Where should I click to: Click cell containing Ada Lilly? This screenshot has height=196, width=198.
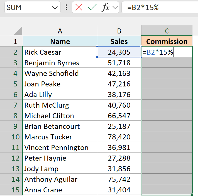point(60,94)
